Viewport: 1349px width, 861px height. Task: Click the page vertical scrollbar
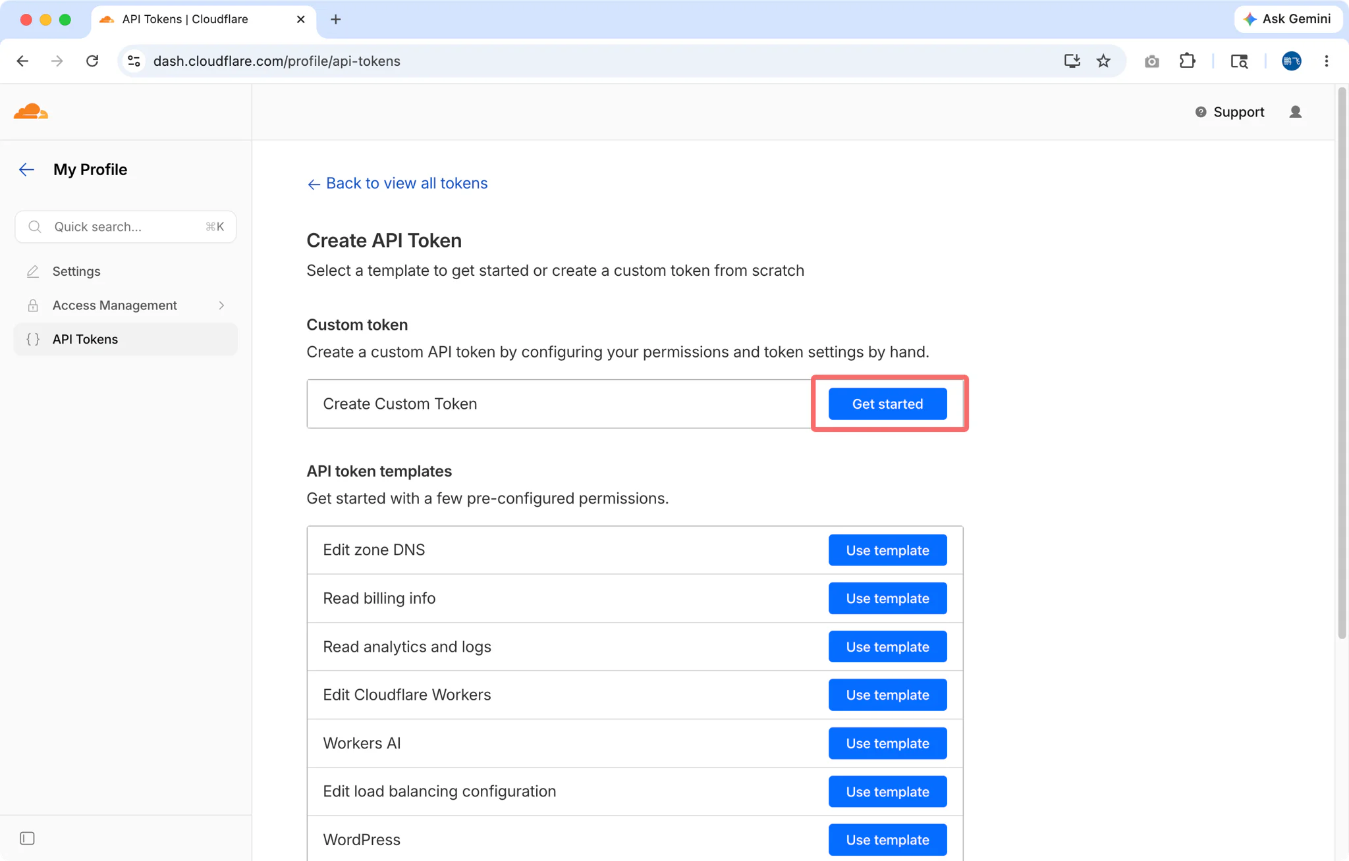click(x=1342, y=362)
